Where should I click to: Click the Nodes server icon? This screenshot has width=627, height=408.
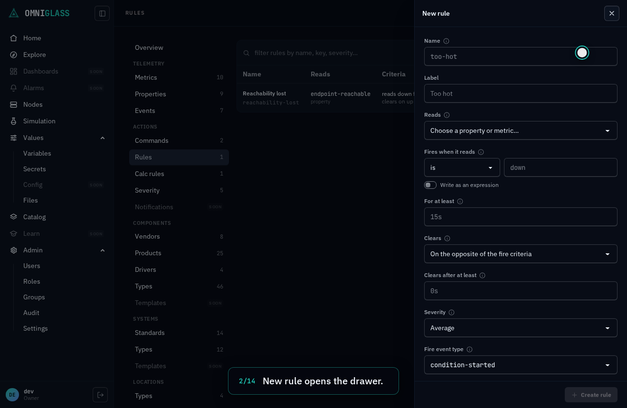[x=14, y=104]
